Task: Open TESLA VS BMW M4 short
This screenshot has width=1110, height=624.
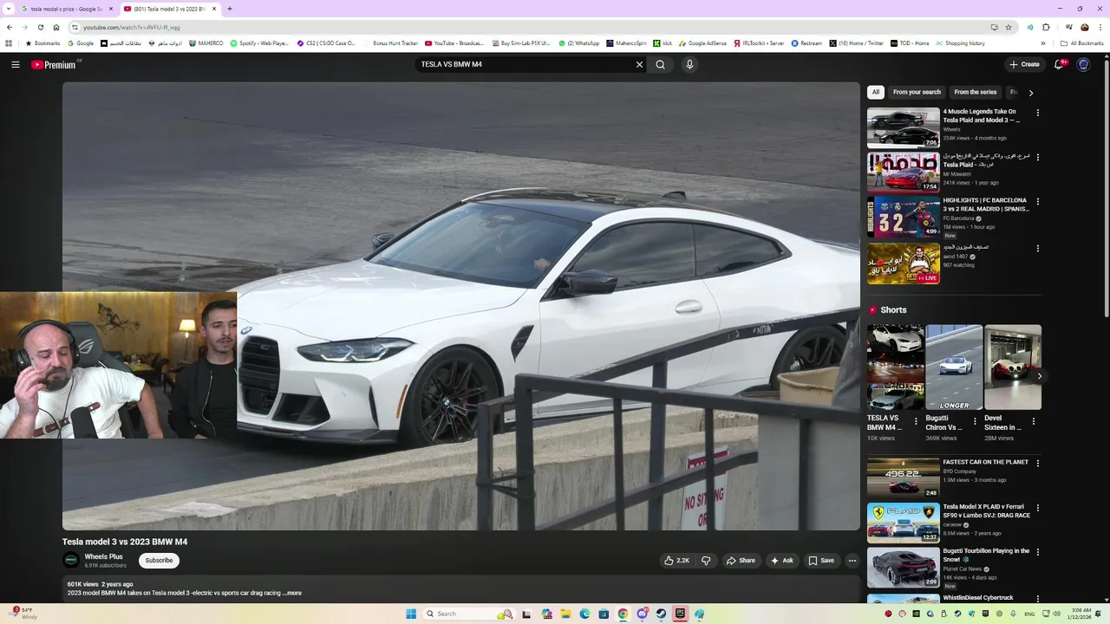Action: [895, 367]
